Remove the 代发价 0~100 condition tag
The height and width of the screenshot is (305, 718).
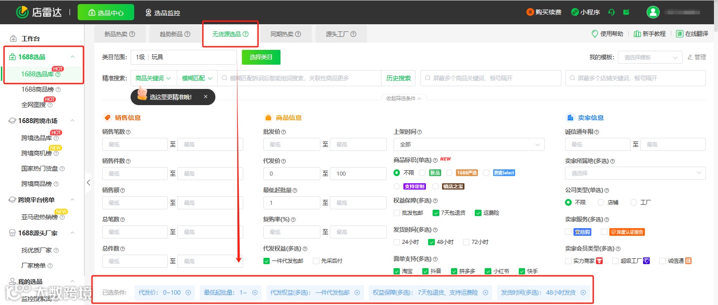point(188,292)
